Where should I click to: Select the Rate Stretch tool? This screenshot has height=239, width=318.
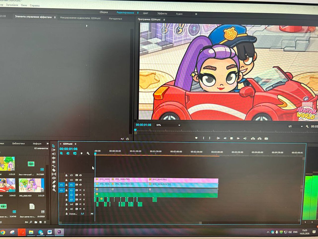click(54, 166)
